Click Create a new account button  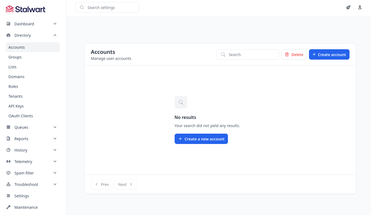201,139
